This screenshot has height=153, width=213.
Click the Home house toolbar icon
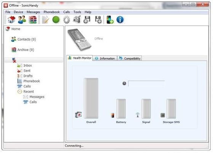click(x=11, y=20)
